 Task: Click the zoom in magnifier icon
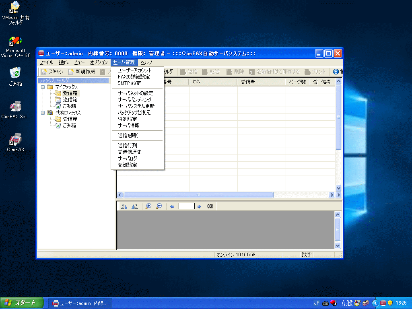(x=148, y=206)
